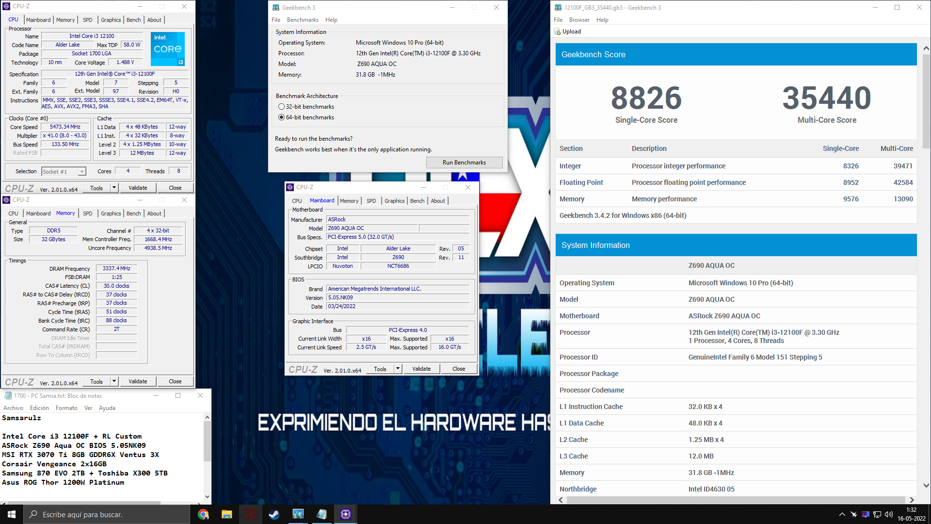Click the Geekbench results horizontal scrollbar right arrow

(x=912, y=500)
